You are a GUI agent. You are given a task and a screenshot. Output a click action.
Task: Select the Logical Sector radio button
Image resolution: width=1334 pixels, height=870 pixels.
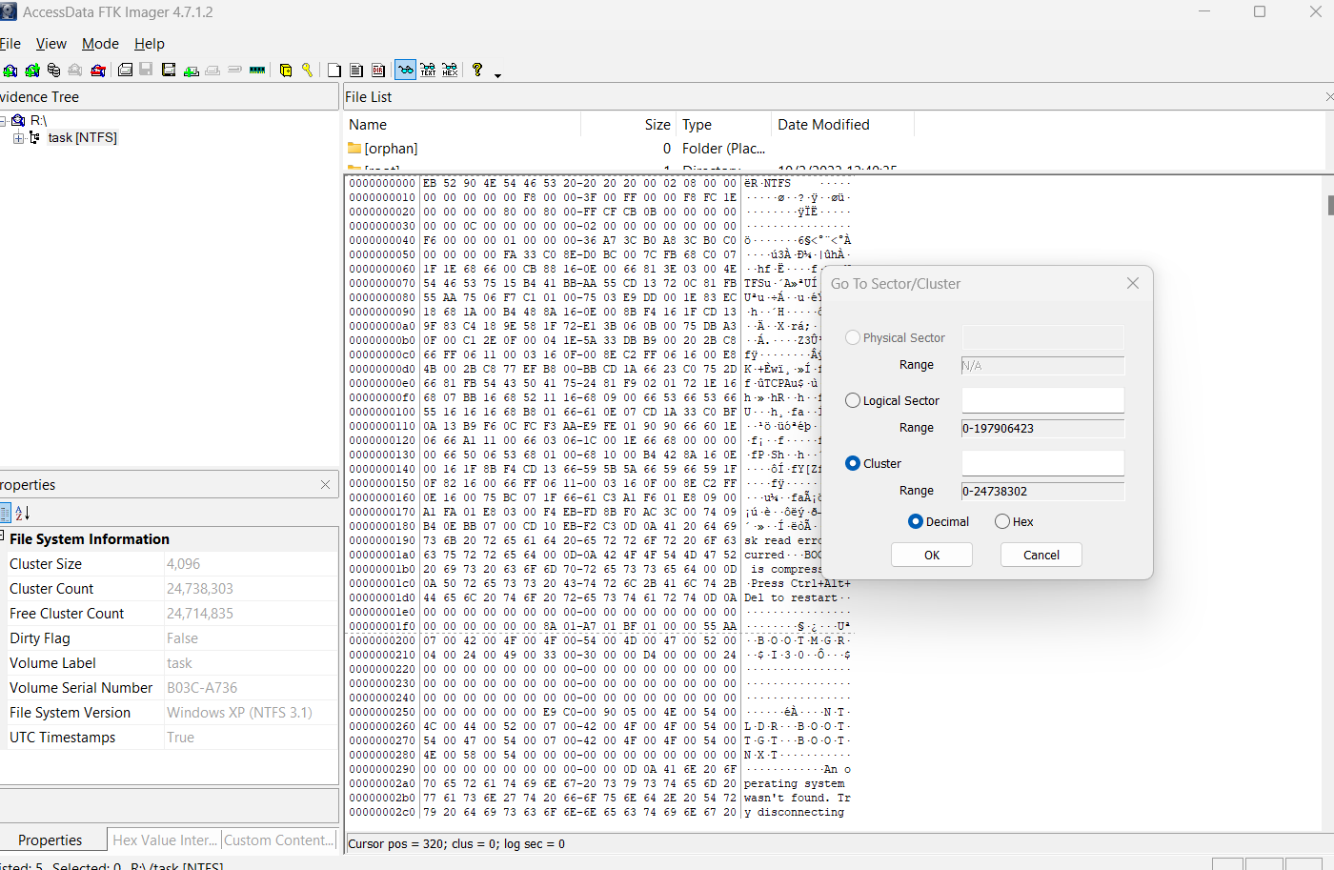[853, 400]
